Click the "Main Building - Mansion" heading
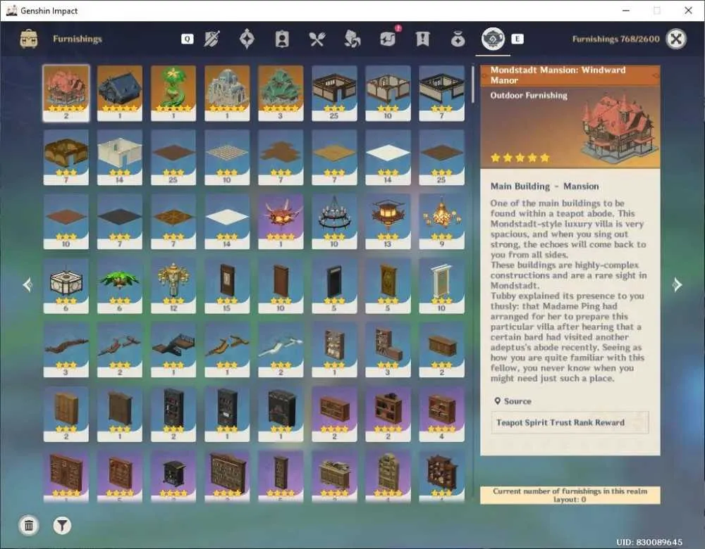 [544, 186]
